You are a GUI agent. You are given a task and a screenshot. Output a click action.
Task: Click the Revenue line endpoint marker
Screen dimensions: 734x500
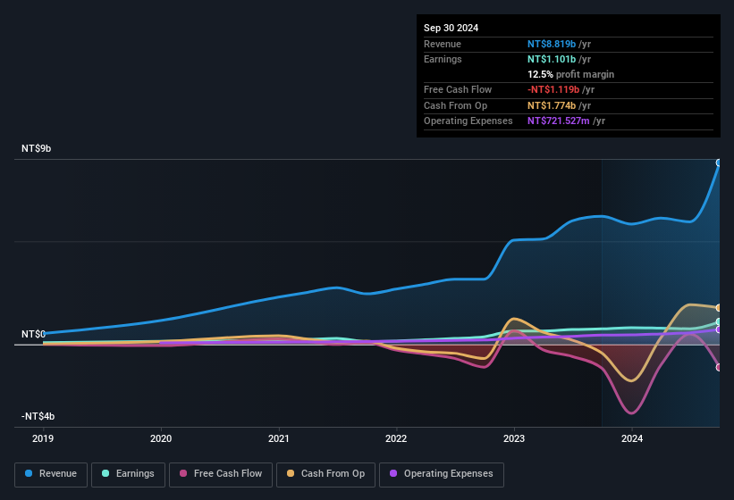(x=719, y=162)
